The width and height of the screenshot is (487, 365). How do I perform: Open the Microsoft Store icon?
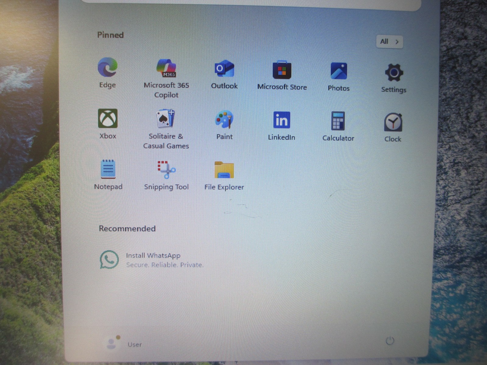point(282,70)
